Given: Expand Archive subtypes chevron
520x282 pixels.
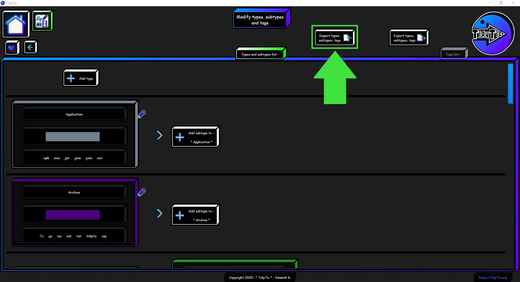Looking at the screenshot, I should (159, 213).
